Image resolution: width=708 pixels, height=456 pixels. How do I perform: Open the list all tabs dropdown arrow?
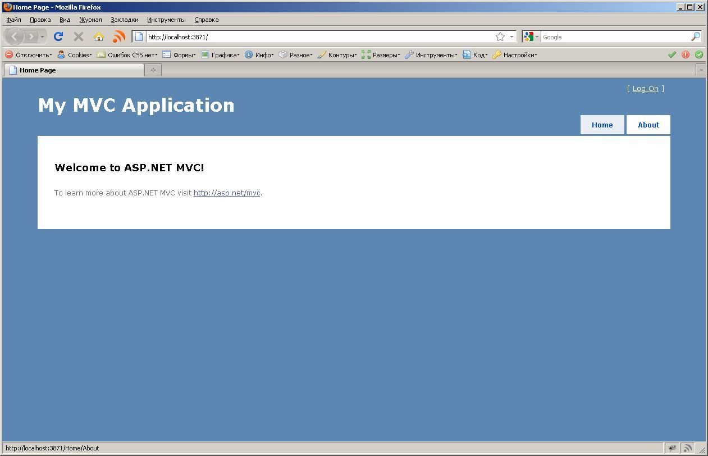(x=701, y=70)
